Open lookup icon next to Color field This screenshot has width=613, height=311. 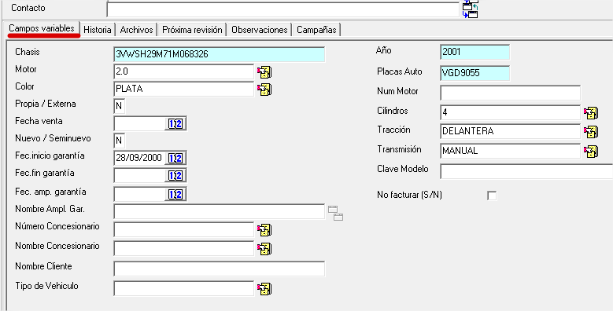click(264, 90)
